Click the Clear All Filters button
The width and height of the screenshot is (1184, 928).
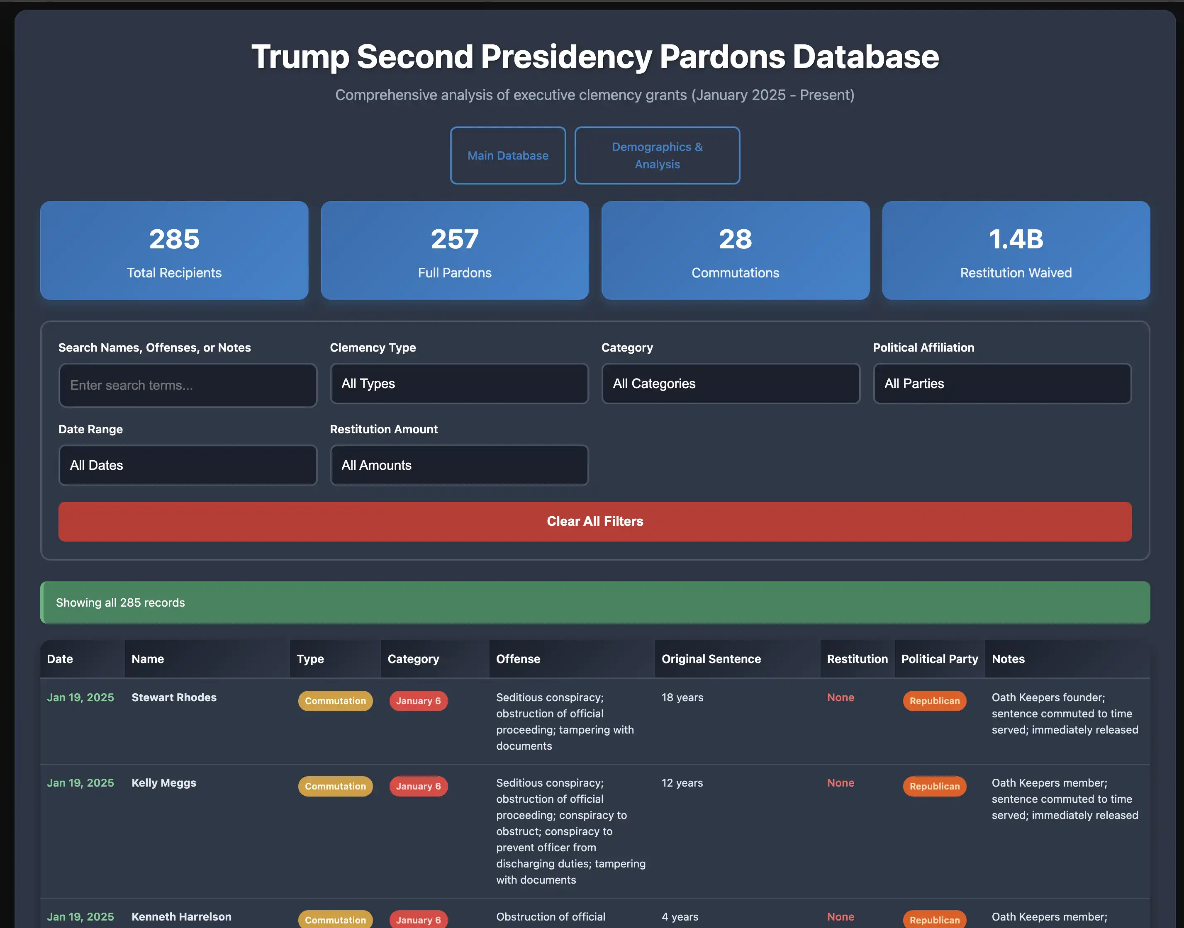coord(595,522)
